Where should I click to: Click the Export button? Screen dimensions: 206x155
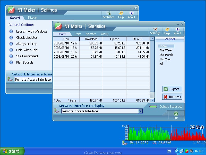coord(172,89)
